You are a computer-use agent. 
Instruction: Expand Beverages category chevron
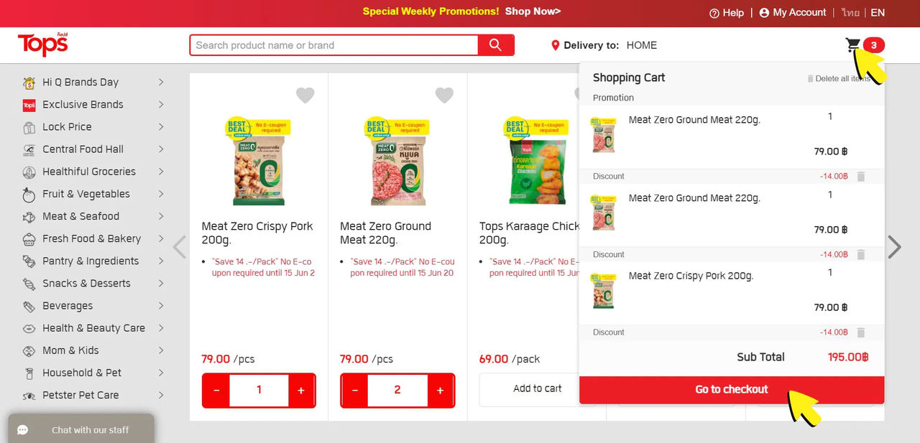pyautogui.click(x=161, y=306)
